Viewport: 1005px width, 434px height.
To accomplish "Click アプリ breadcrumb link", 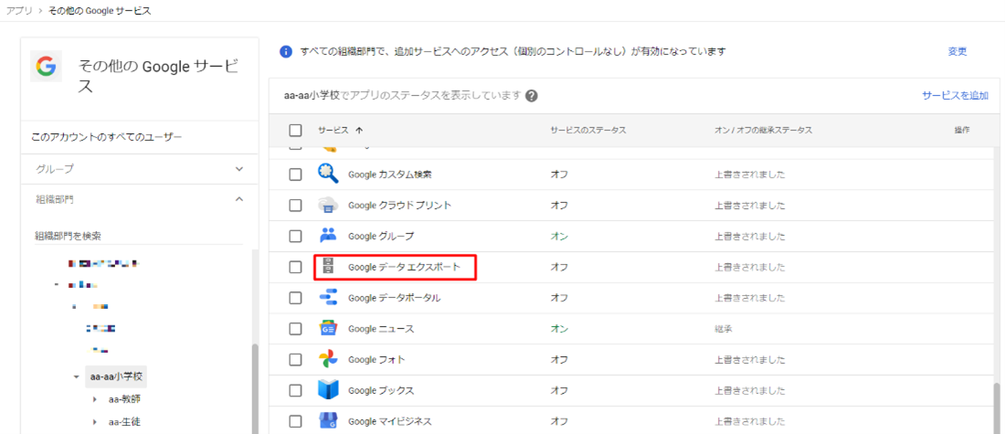I will (x=19, y=11).
